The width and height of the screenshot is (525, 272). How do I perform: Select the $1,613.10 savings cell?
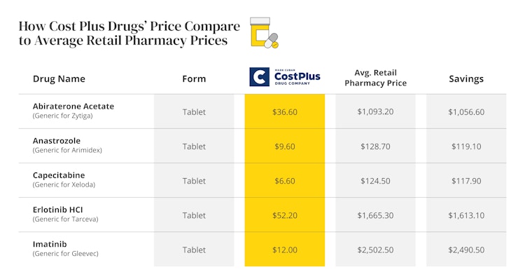point(466,215)
